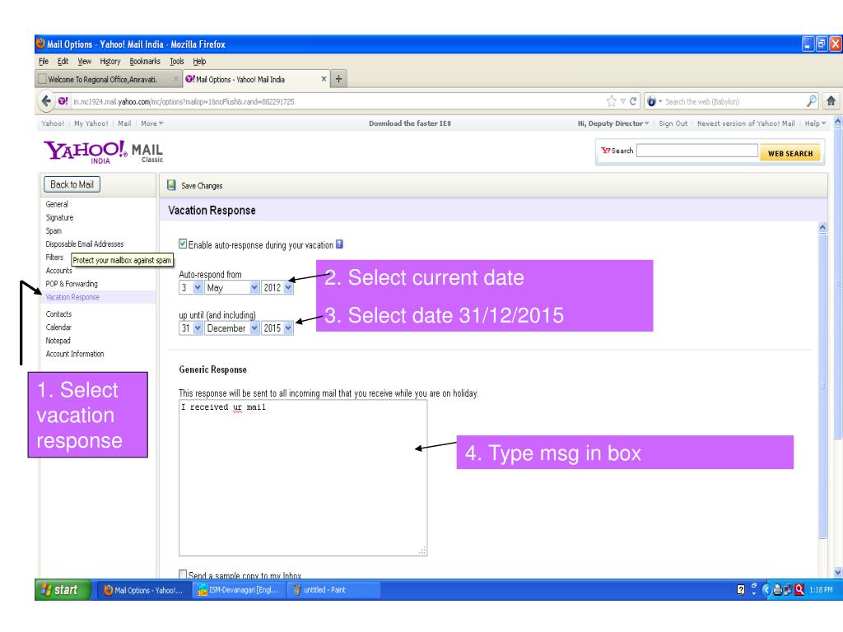This screenshot has width=843, height=632.
Task: Open Mail Options Firefox taskbar item
Action: click(144, 589)
